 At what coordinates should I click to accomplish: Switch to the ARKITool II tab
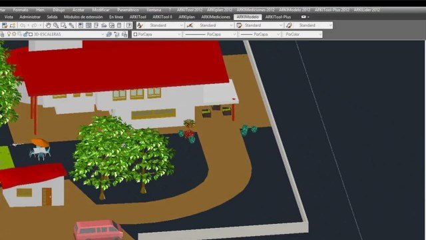[162, 17]
